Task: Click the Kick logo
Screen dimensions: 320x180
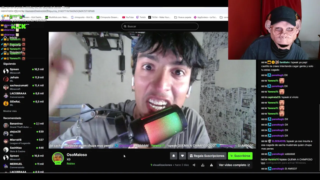Action: point(18,26)
